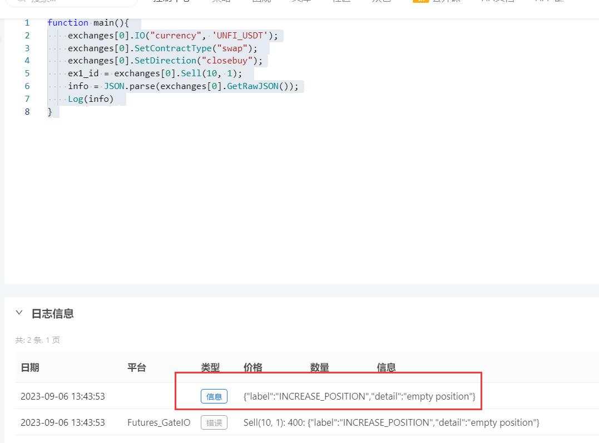Click the 共: 2 条, 1 页 pagination text
Image resolution: width=599 pixels, height=443 pixels.
point(37,340)
